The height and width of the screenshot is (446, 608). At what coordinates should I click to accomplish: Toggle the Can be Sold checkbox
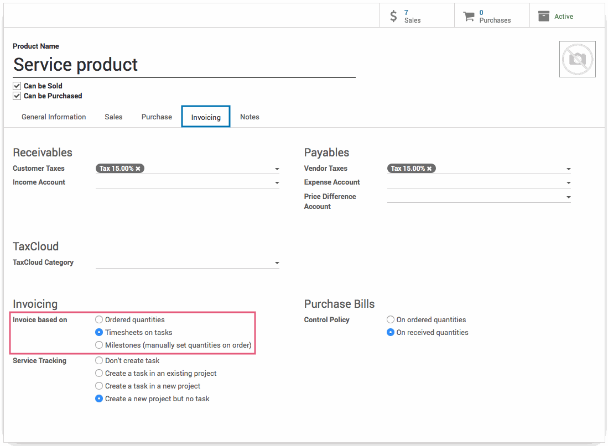click(17, 86)
